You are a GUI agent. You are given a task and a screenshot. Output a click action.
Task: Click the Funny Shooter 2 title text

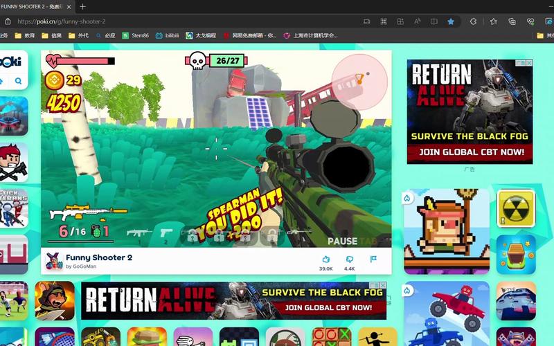(x=99, y=257)
